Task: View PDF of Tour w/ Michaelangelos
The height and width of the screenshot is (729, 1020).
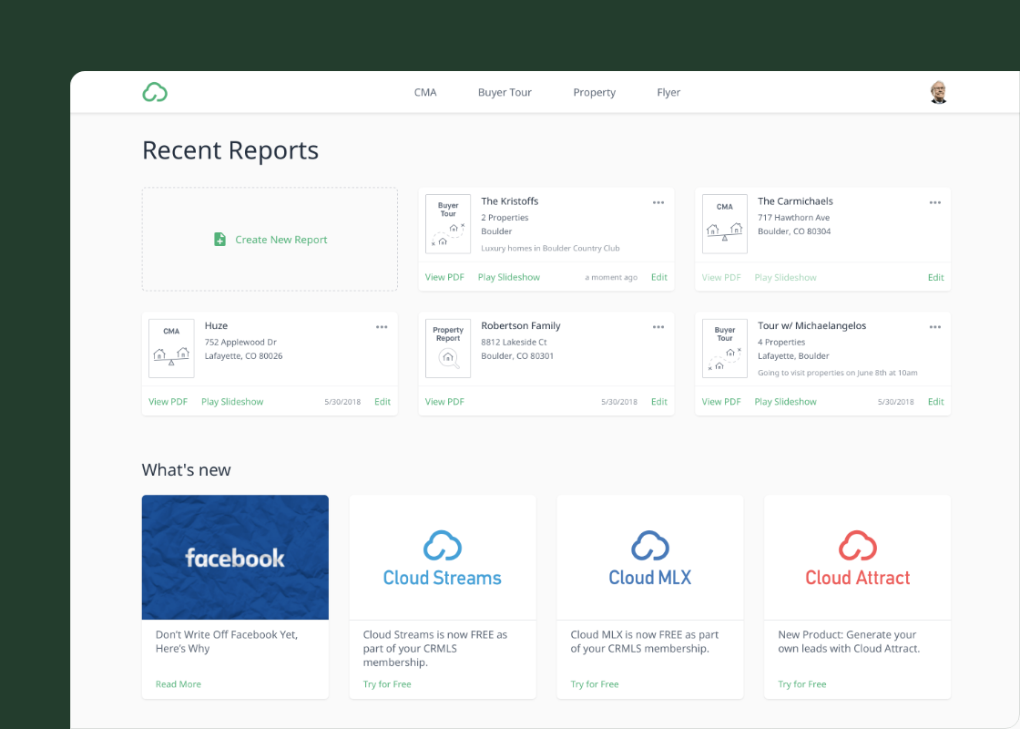Action: click(x=720, y=402)
